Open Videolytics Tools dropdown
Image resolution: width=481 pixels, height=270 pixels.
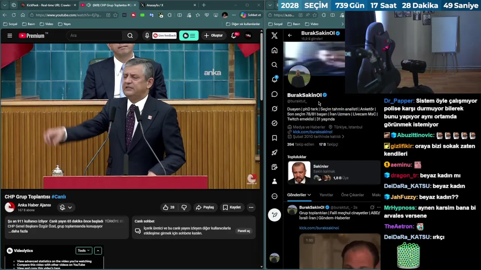84,250
